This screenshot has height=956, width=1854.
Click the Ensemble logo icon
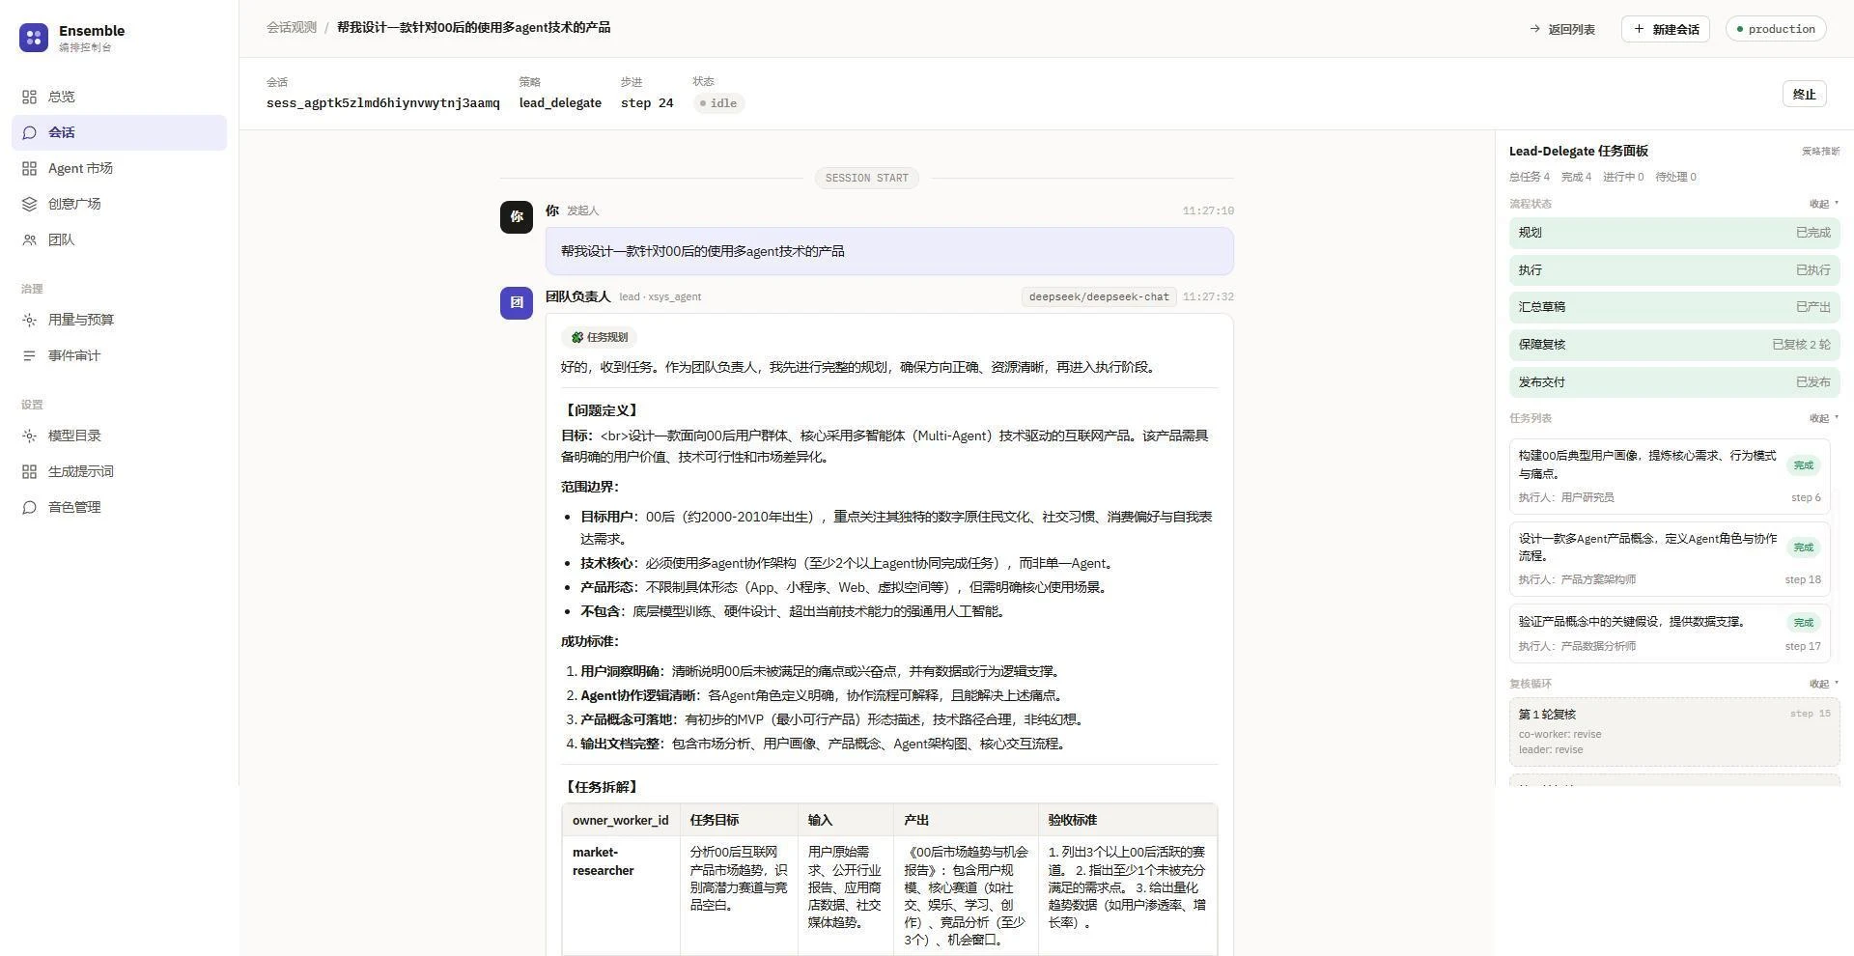click(34, 38)
